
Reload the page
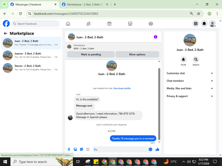(20, 14)
